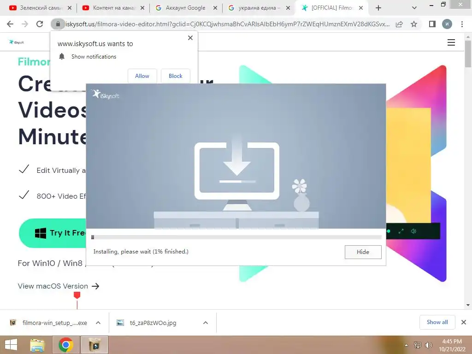Go back to the previous page
This screenshot has width=472, height=354.
click(10, 24)
